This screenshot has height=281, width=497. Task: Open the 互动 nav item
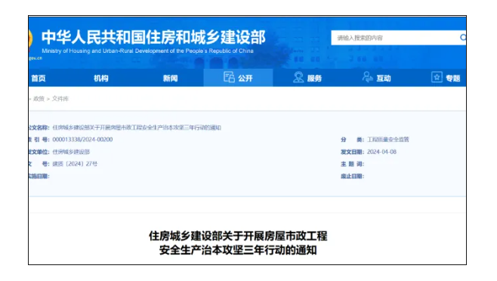tap(384, 79)
